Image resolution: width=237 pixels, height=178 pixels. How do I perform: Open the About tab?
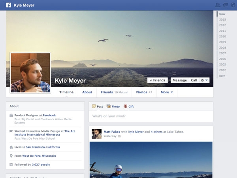tap(87, 92)
